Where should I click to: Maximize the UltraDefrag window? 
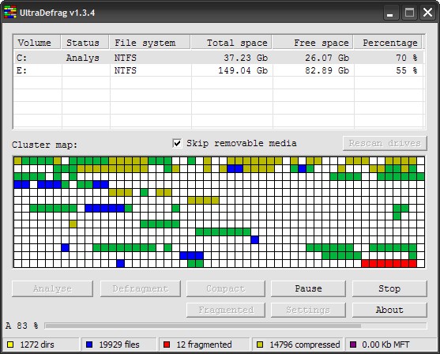[409, 13]
